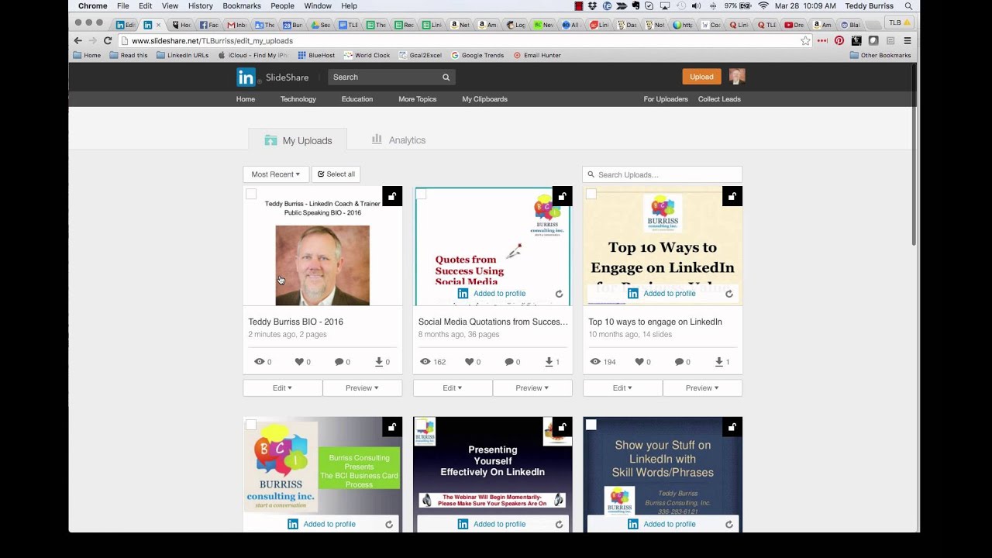Click refresh icon on Show your Stuff thumbnail
The width and height of the screenshot is (992, 558).
pyautogui.click(x=729, y=525)
